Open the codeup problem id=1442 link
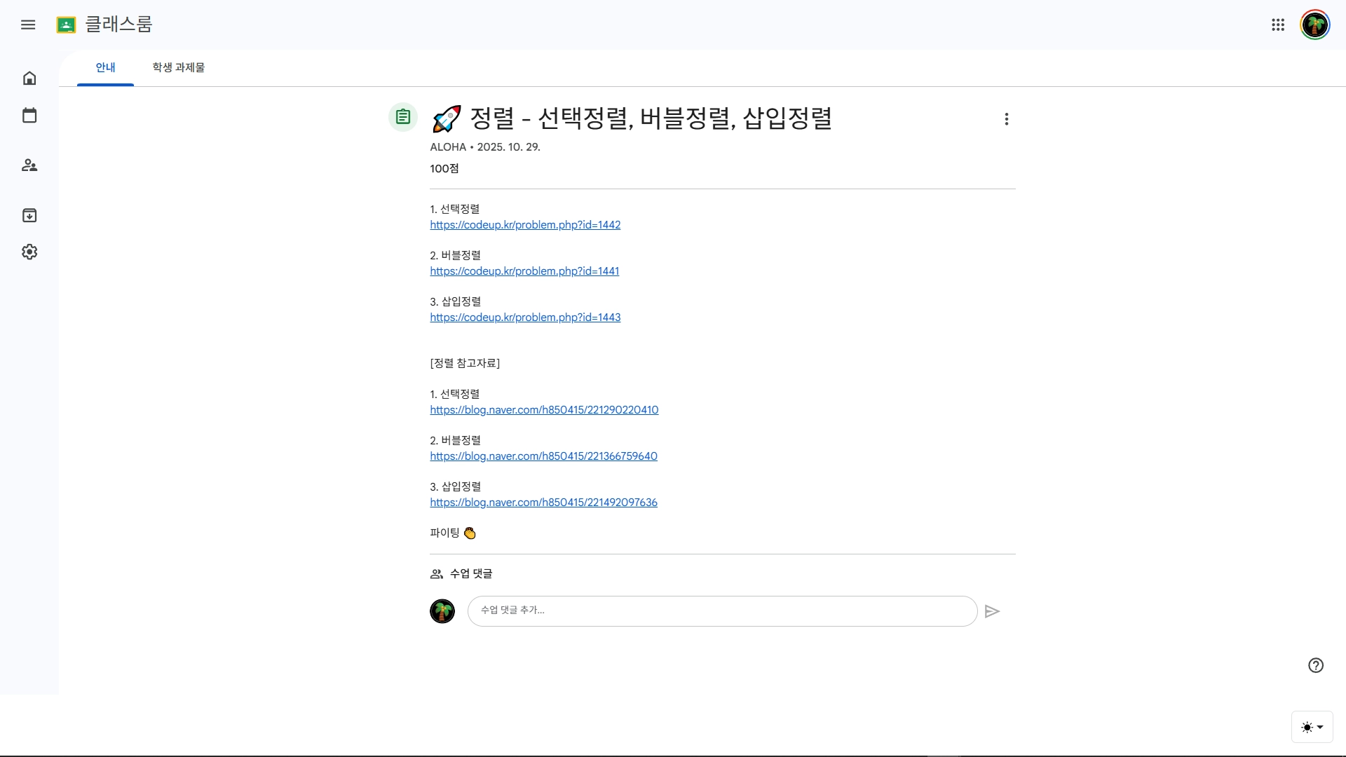Screen dimensions: 1346x757 coord(525,225)
